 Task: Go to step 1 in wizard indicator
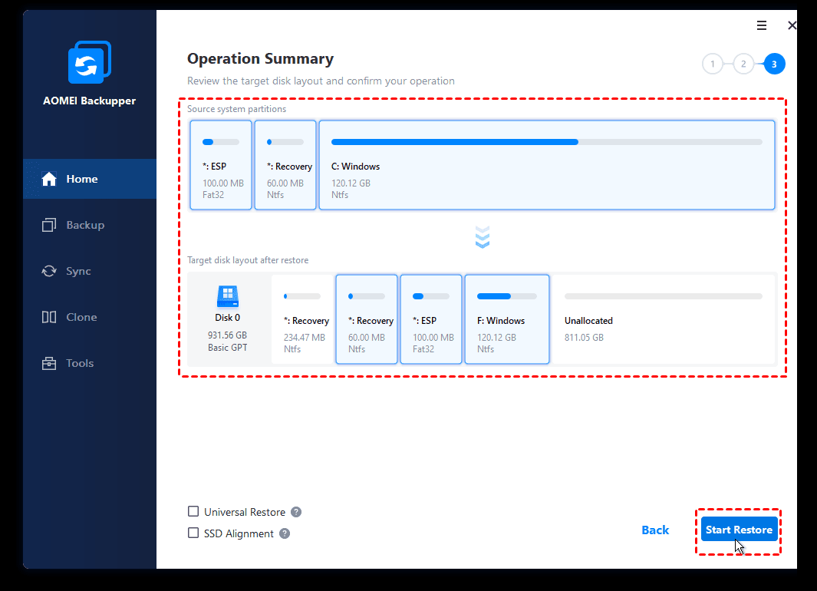click(x=713, y=64)
